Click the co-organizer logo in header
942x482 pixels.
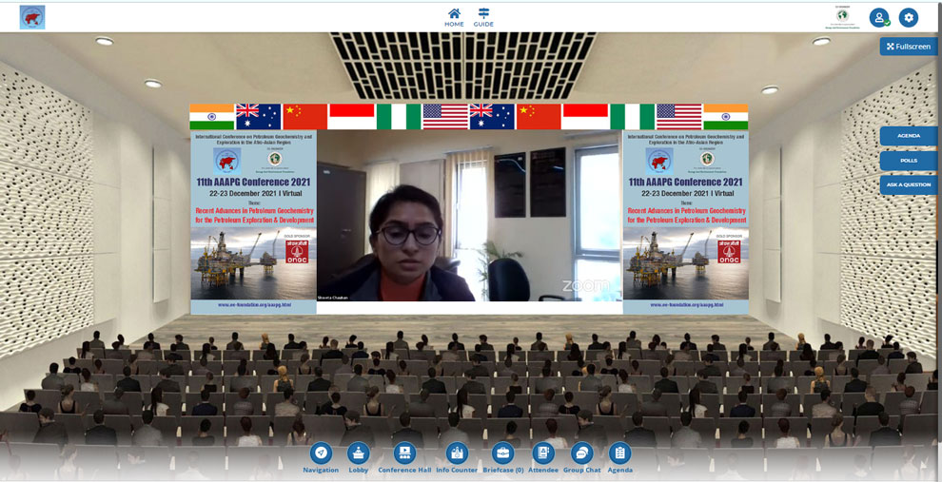click(x=842, y=17)
